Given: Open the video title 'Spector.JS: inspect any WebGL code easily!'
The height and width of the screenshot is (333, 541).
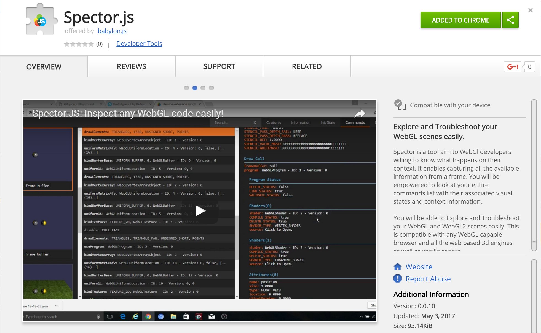Looking at the screenshot, I should pyautogui.click(x=128, y=113).
